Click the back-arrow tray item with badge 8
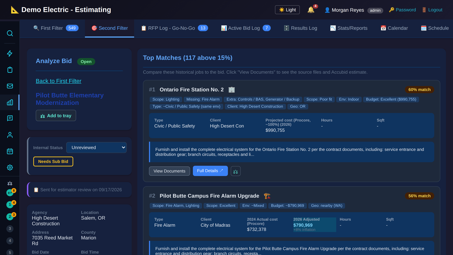453x255 pixels. [x=10, y=193]
